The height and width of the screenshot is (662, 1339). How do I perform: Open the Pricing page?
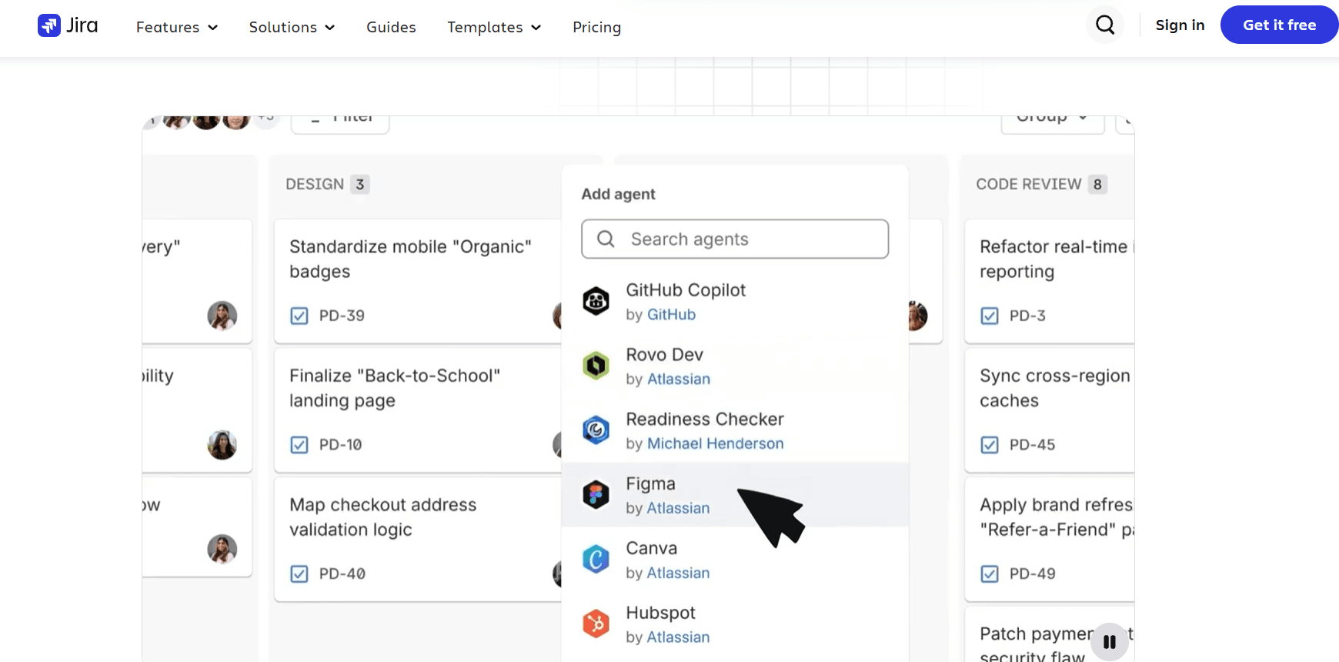pos(596,27)
